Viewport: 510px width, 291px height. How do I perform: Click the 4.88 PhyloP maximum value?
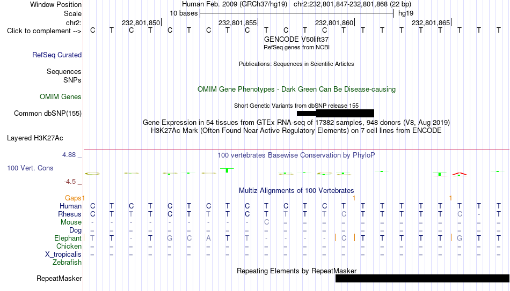click(69, 155)
